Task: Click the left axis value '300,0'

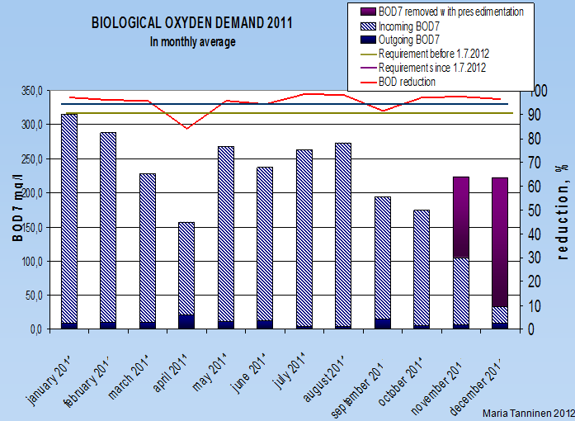Action: 32,125
